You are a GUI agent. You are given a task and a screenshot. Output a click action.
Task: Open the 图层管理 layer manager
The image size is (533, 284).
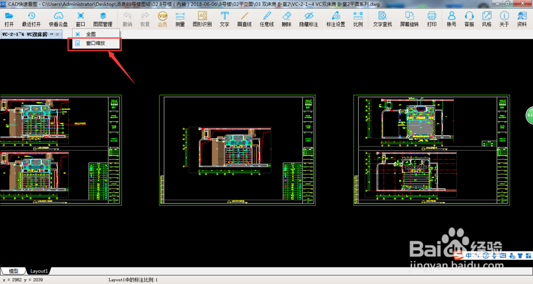pyautogui.click(x=103, y=19)
